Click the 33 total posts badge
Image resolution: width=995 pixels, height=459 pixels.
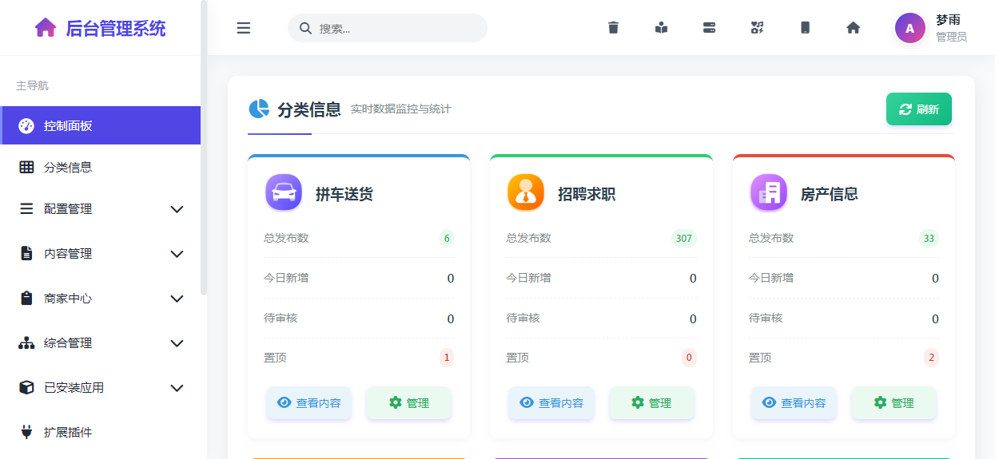pos(929,238)
